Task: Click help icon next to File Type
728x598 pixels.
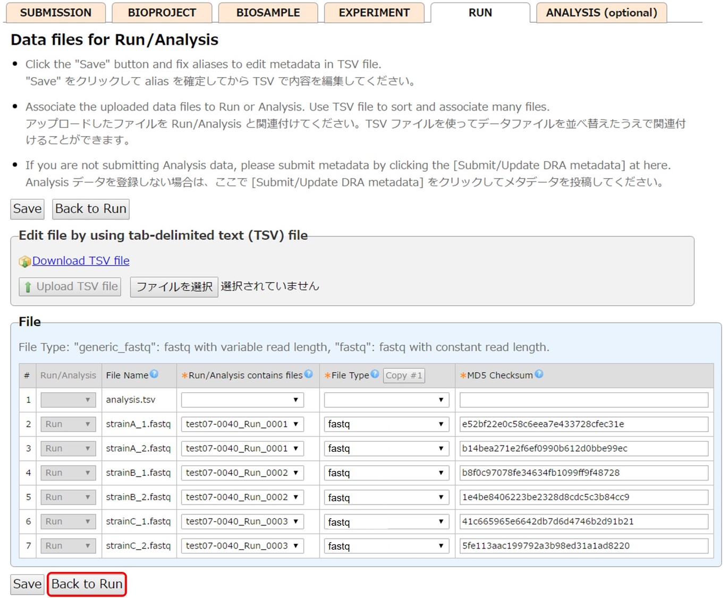Action: 375,374
